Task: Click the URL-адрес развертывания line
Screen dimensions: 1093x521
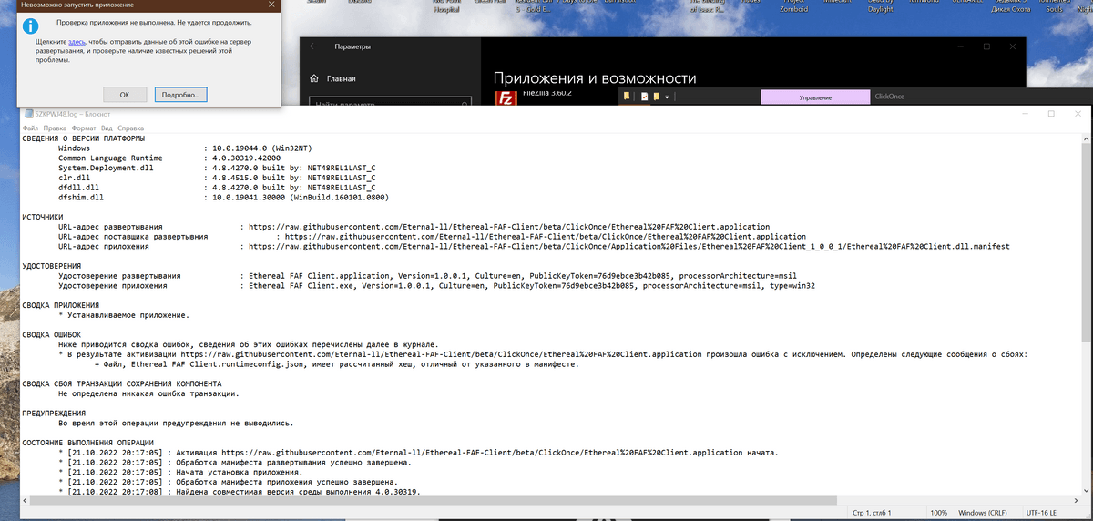Action: click(x=414, y=227)
